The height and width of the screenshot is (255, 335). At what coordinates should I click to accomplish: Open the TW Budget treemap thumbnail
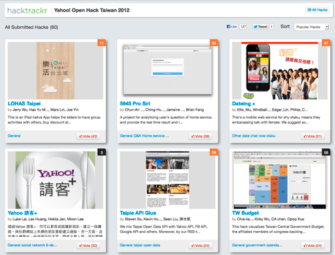[x=279, y=180]
